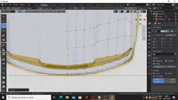Open the Tool properties tab
The width and height of the screenshot is (178, 100).
tap(149, 28)
